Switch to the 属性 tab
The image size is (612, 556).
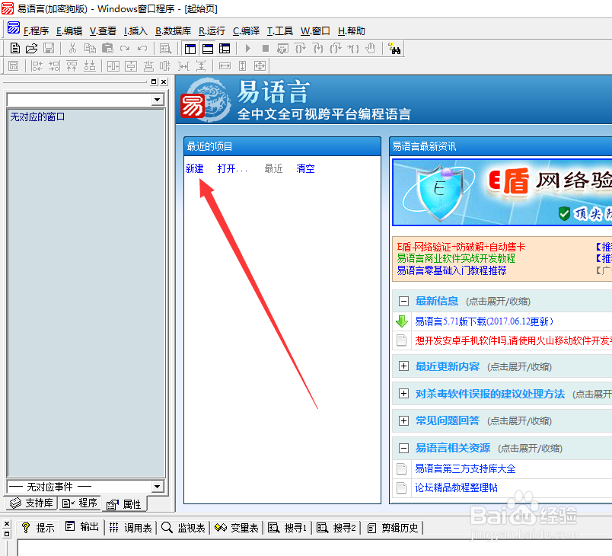[124, 504]
